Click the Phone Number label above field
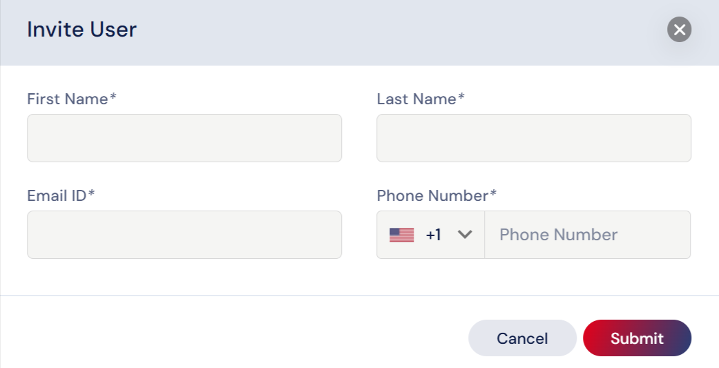 point(433,195)
